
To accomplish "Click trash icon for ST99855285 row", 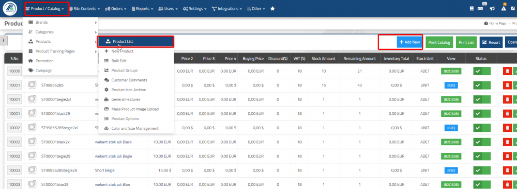I will tap(507, 85).
